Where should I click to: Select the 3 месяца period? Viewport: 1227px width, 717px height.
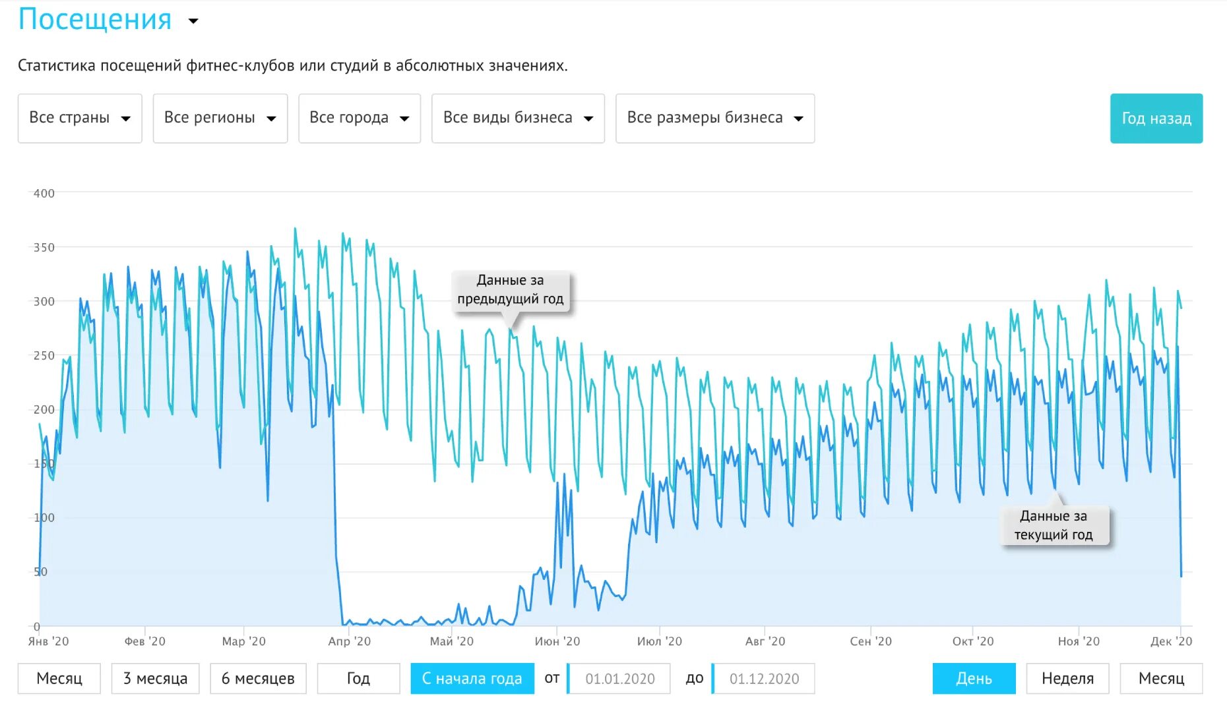click(x=155, y=679)
